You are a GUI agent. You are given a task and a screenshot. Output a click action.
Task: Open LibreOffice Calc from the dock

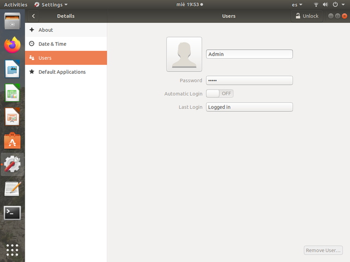pyautogui.click(x=12, y=93)
